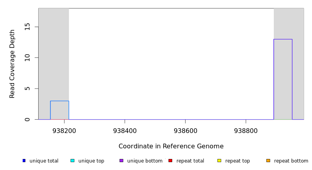Screen dimensions: 312x170
Task: Click the 15 tick on the y-axis
Action: 27,27
